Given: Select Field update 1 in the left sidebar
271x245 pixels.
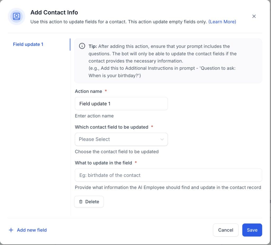Looking at the screenshot, I should (x=28, y=44).
